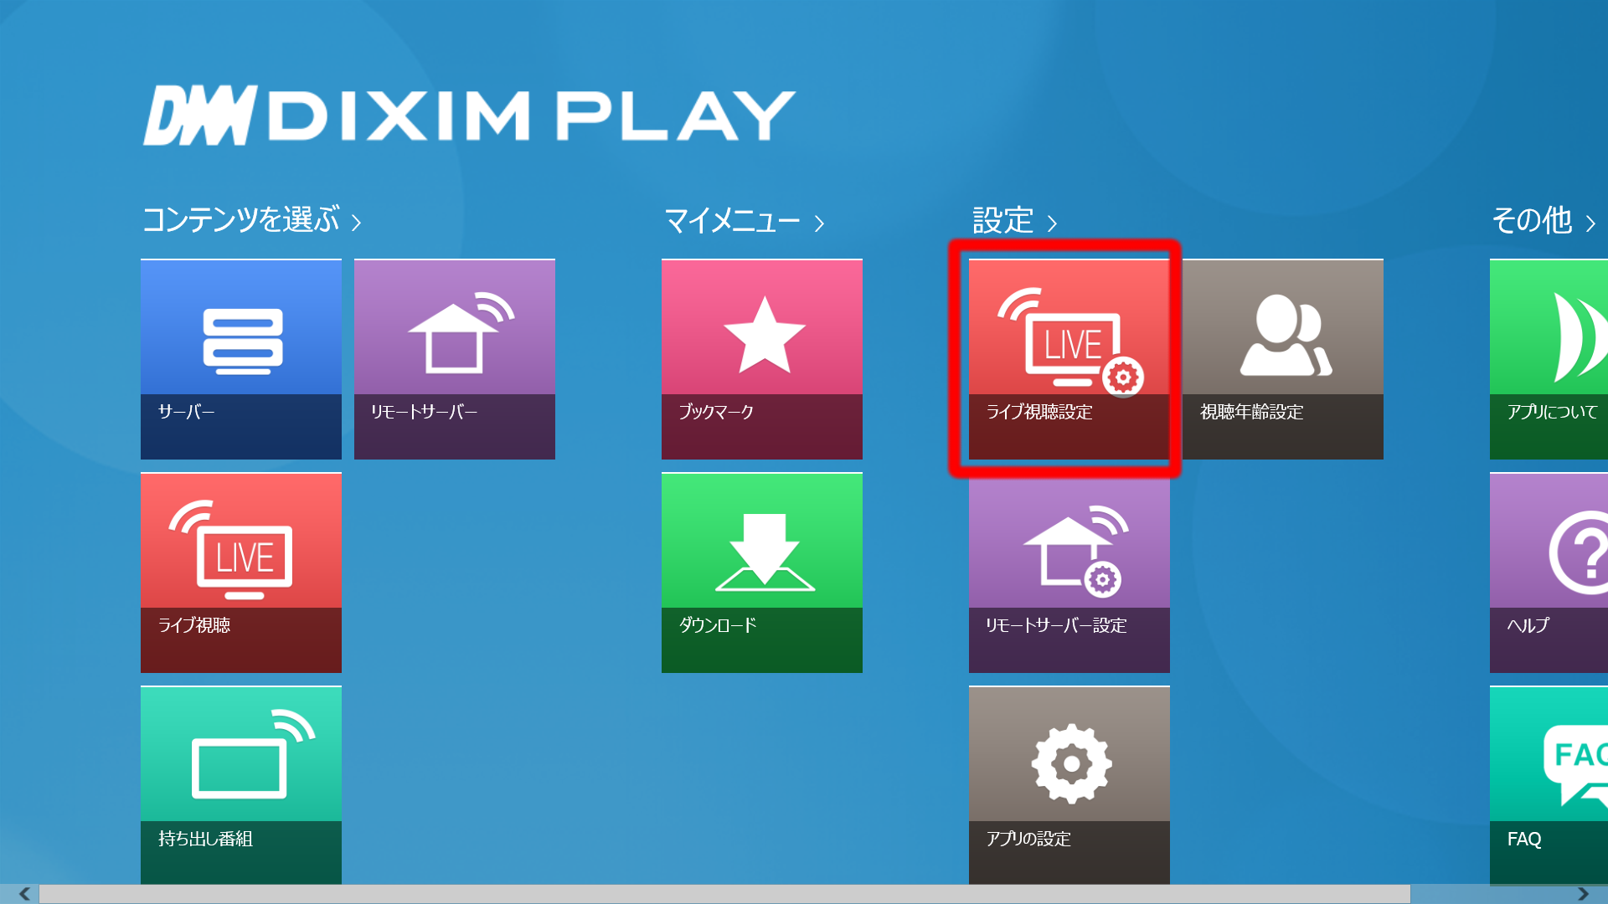Image resolution: width=1608 pixels, height=904 pixels.
Task: Open the サーバー (Server) tile
Action: (x=240, y=358)
